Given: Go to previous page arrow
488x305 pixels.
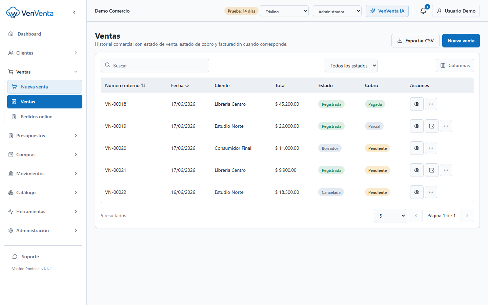Looking at the screenshot, I should (x=416, y=216).
